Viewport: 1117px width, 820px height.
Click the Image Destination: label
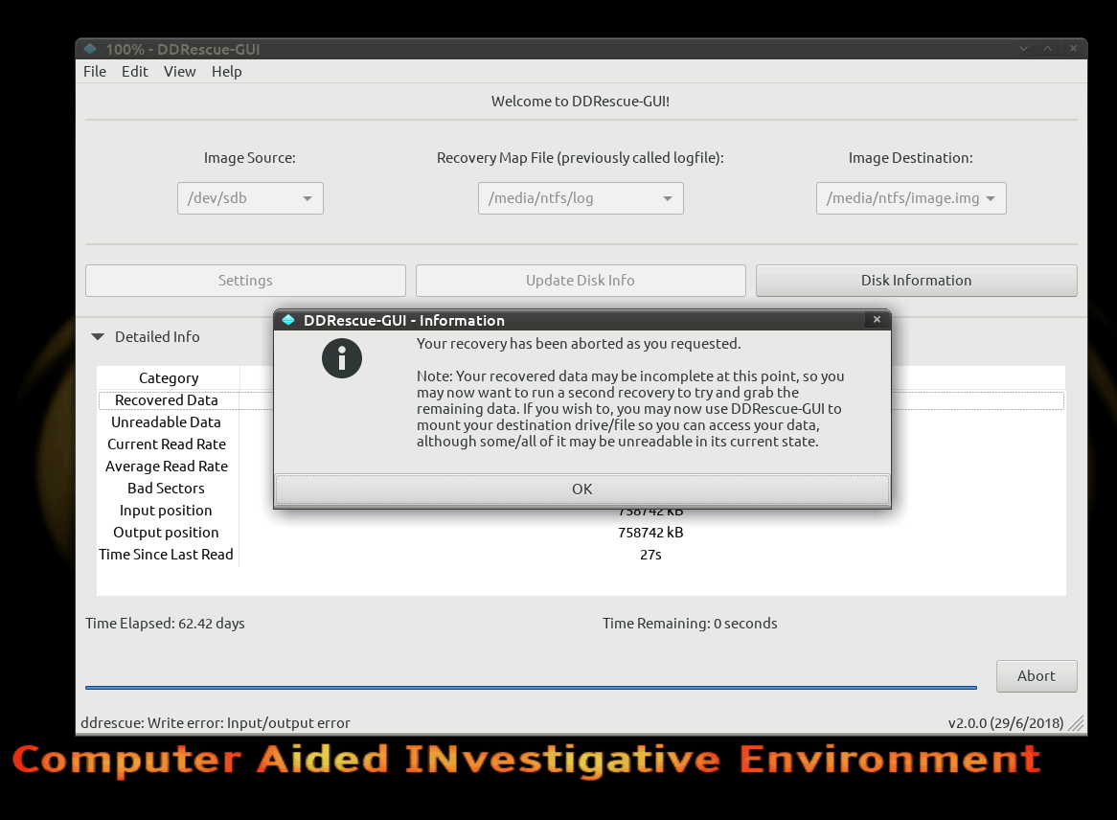[x=910, y=158]
